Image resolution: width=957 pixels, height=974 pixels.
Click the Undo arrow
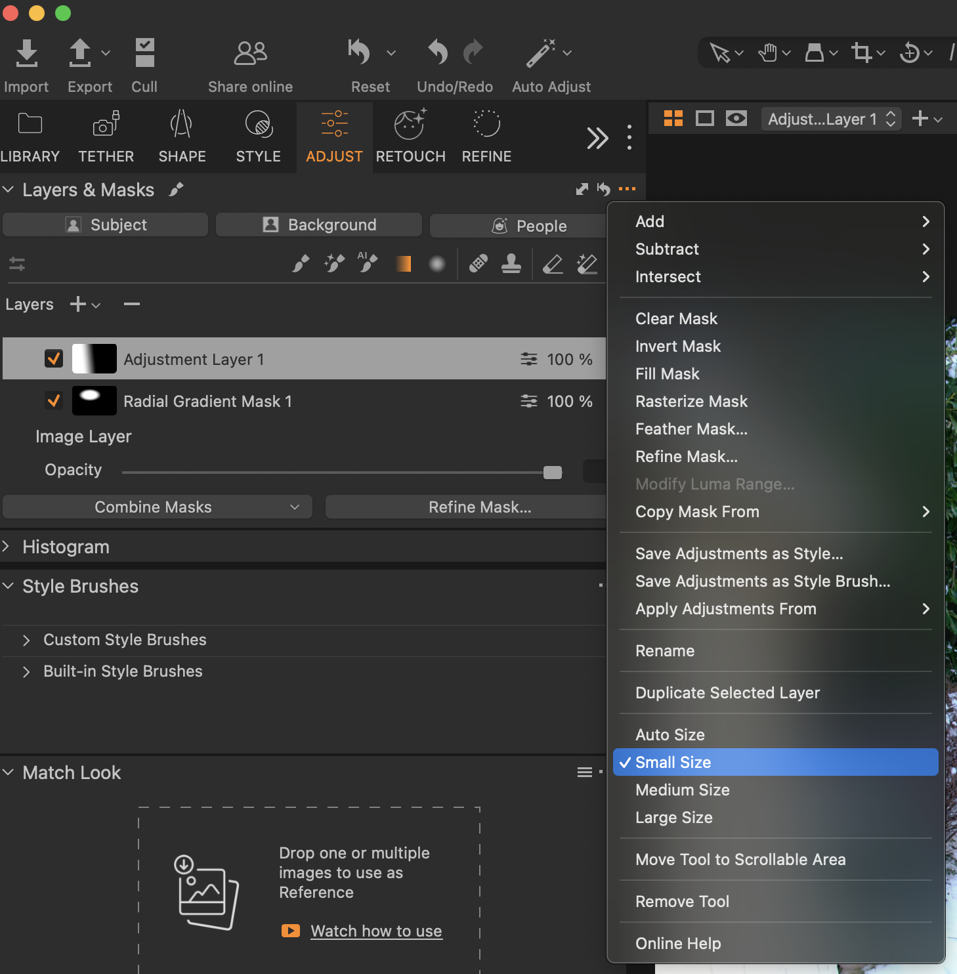(438, 52)
